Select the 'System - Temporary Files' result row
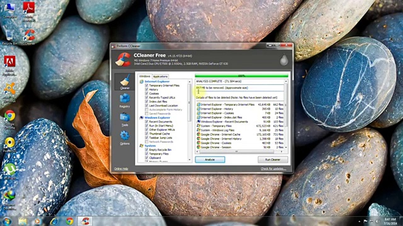This screenshot has height=226, width=403. click(x=240, y=126)
